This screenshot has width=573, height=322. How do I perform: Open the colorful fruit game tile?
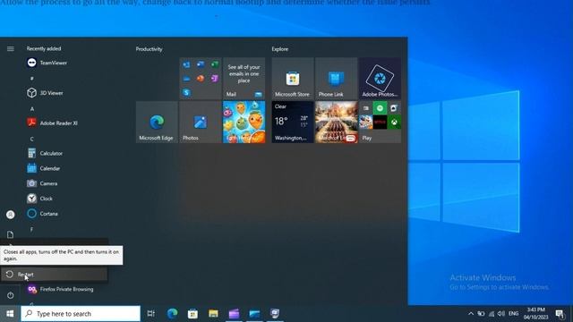(244, 122)
